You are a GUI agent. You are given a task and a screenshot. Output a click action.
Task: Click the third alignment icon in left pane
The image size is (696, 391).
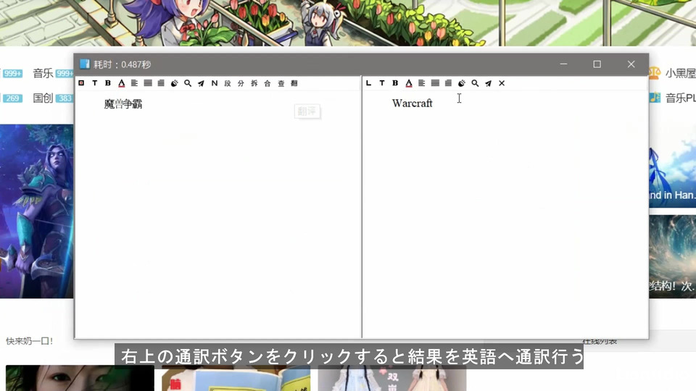click(x=161, y=83)
